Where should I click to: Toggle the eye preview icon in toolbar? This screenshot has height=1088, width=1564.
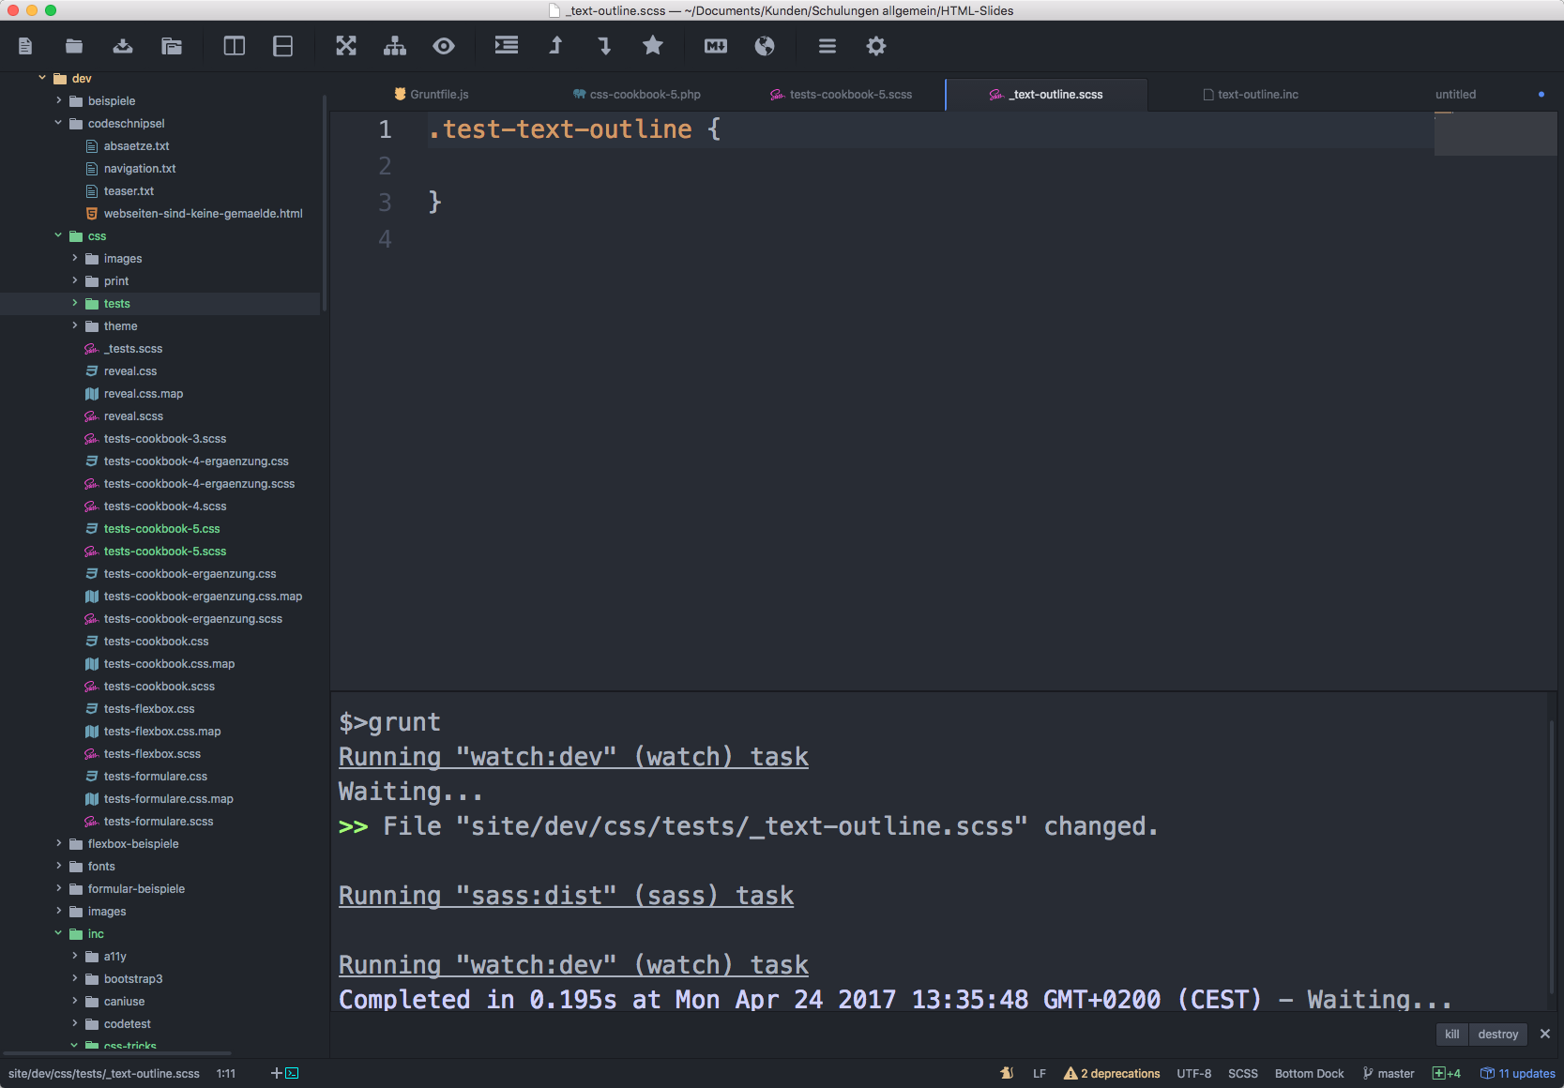point(444,46)
